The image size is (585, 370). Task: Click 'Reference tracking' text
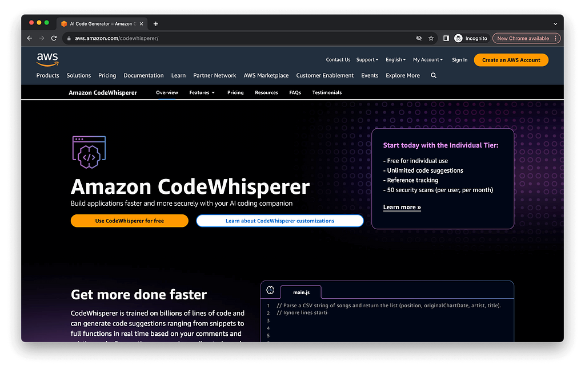coord(411,180)
